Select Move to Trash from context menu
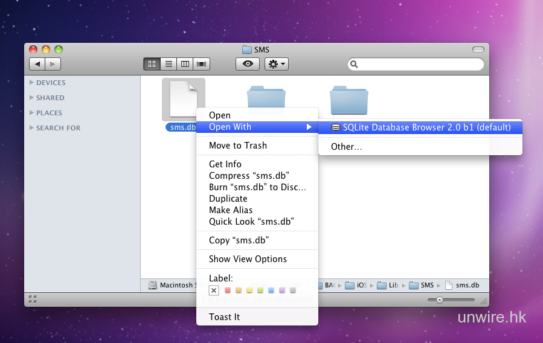The image size is (543, 343). pyautogui.click(x=237, y=146)
